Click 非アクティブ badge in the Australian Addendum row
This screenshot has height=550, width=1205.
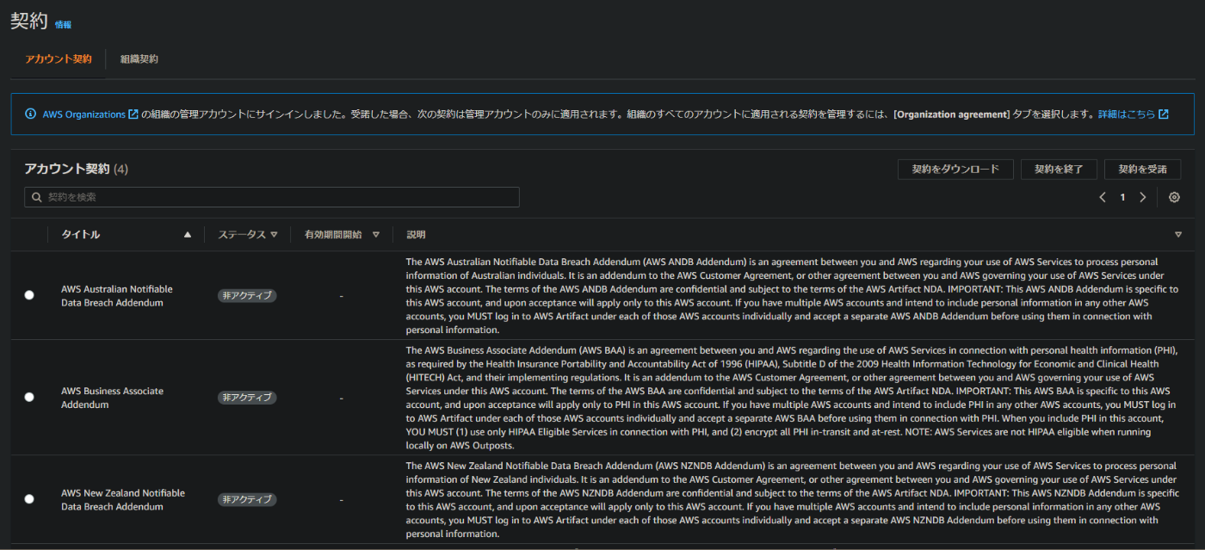[247, 295]
